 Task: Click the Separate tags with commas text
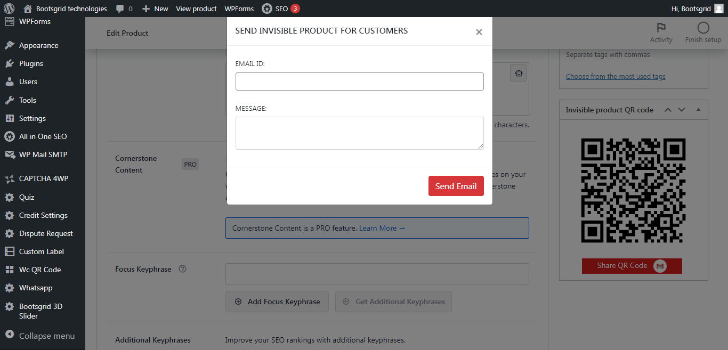click(608, 54)
